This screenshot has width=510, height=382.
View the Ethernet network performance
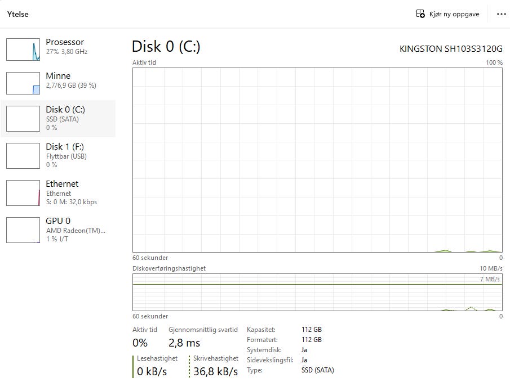click(58, 192)
